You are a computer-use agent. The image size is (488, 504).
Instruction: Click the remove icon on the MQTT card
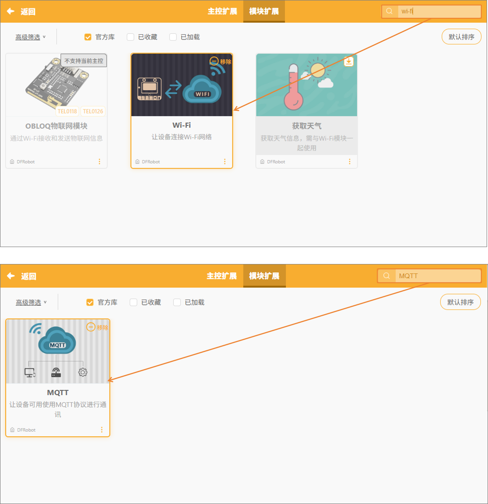point(91,327)
